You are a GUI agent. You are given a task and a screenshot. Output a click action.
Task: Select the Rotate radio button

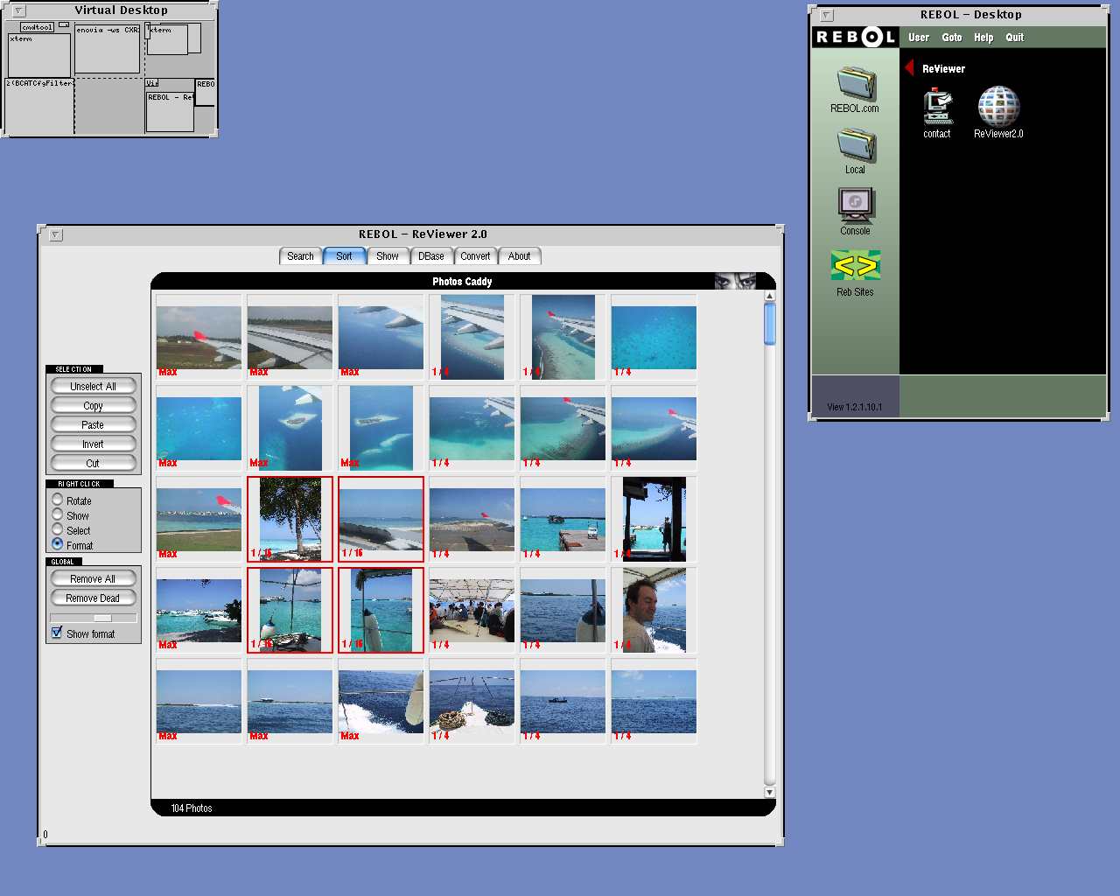(x=58, y=500)
